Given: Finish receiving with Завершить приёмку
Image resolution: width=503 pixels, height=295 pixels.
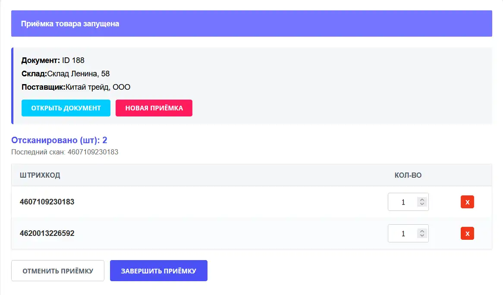Looking at the screenshot, I should click(159, 271).
